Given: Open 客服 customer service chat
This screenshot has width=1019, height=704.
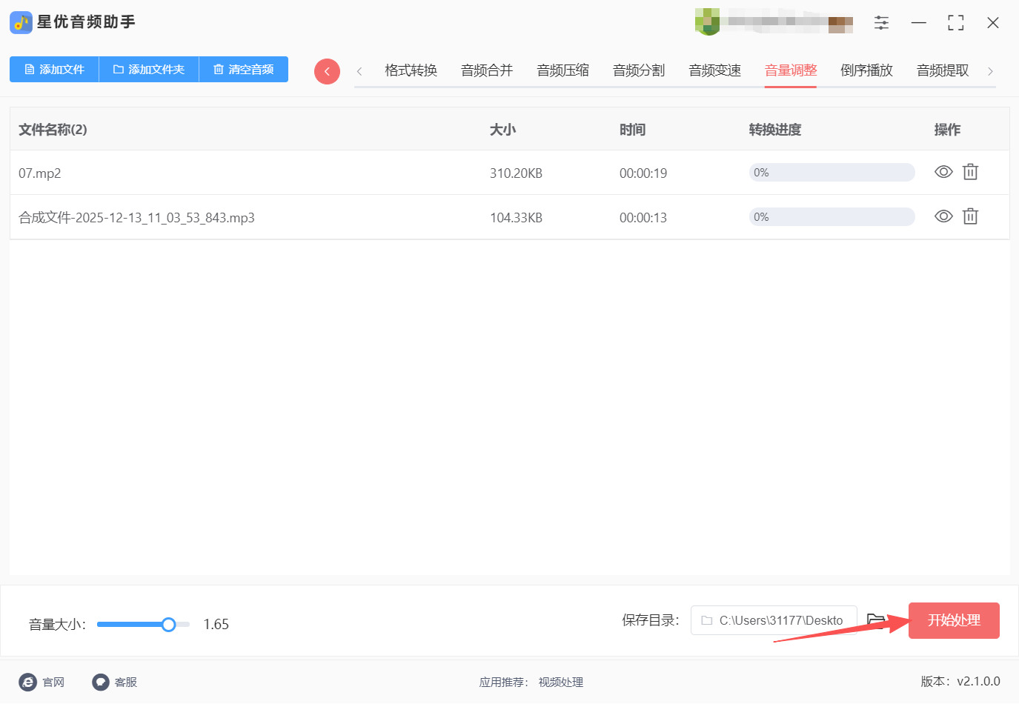Looking at the screenshot, I should coord(115,682).
